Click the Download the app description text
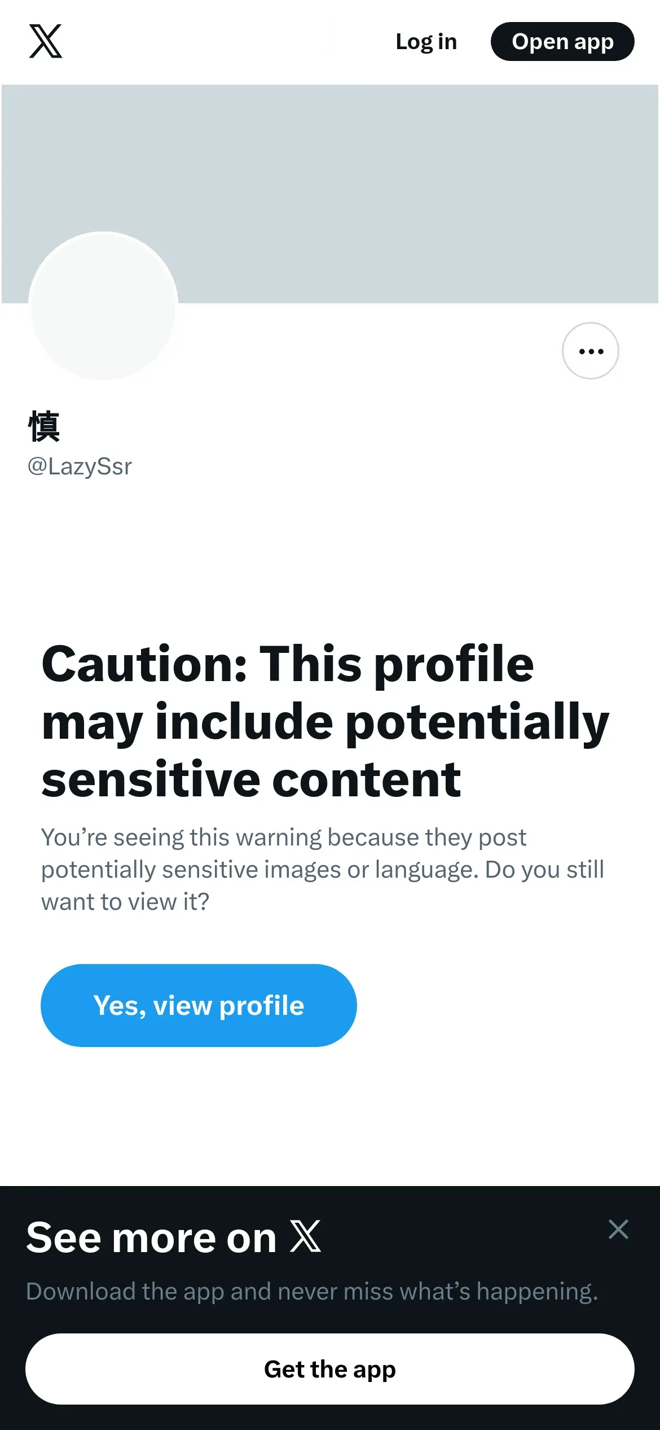The width and height of the screenshot is (660, 1430). tap(311, 1291)
